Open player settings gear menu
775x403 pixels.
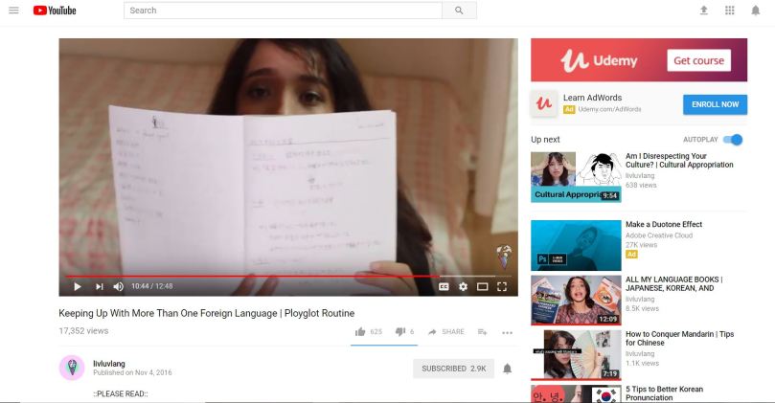tap(463, 286)
